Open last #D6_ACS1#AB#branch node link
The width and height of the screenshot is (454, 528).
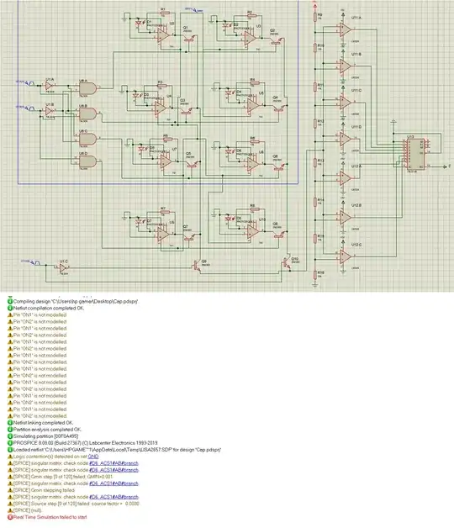[113, 497]
